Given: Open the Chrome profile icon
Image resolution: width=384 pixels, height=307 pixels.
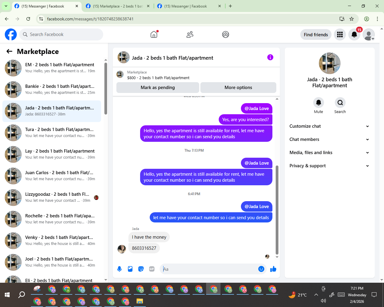Looking at the screenshot, I should pos(367,19).
